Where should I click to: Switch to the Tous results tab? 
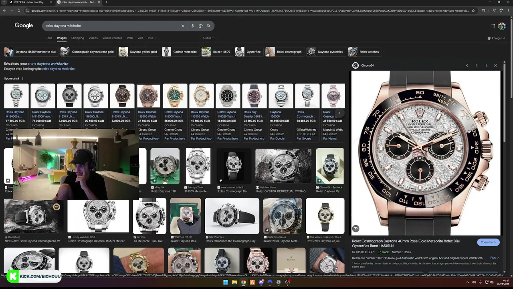[x=49, y=38]
